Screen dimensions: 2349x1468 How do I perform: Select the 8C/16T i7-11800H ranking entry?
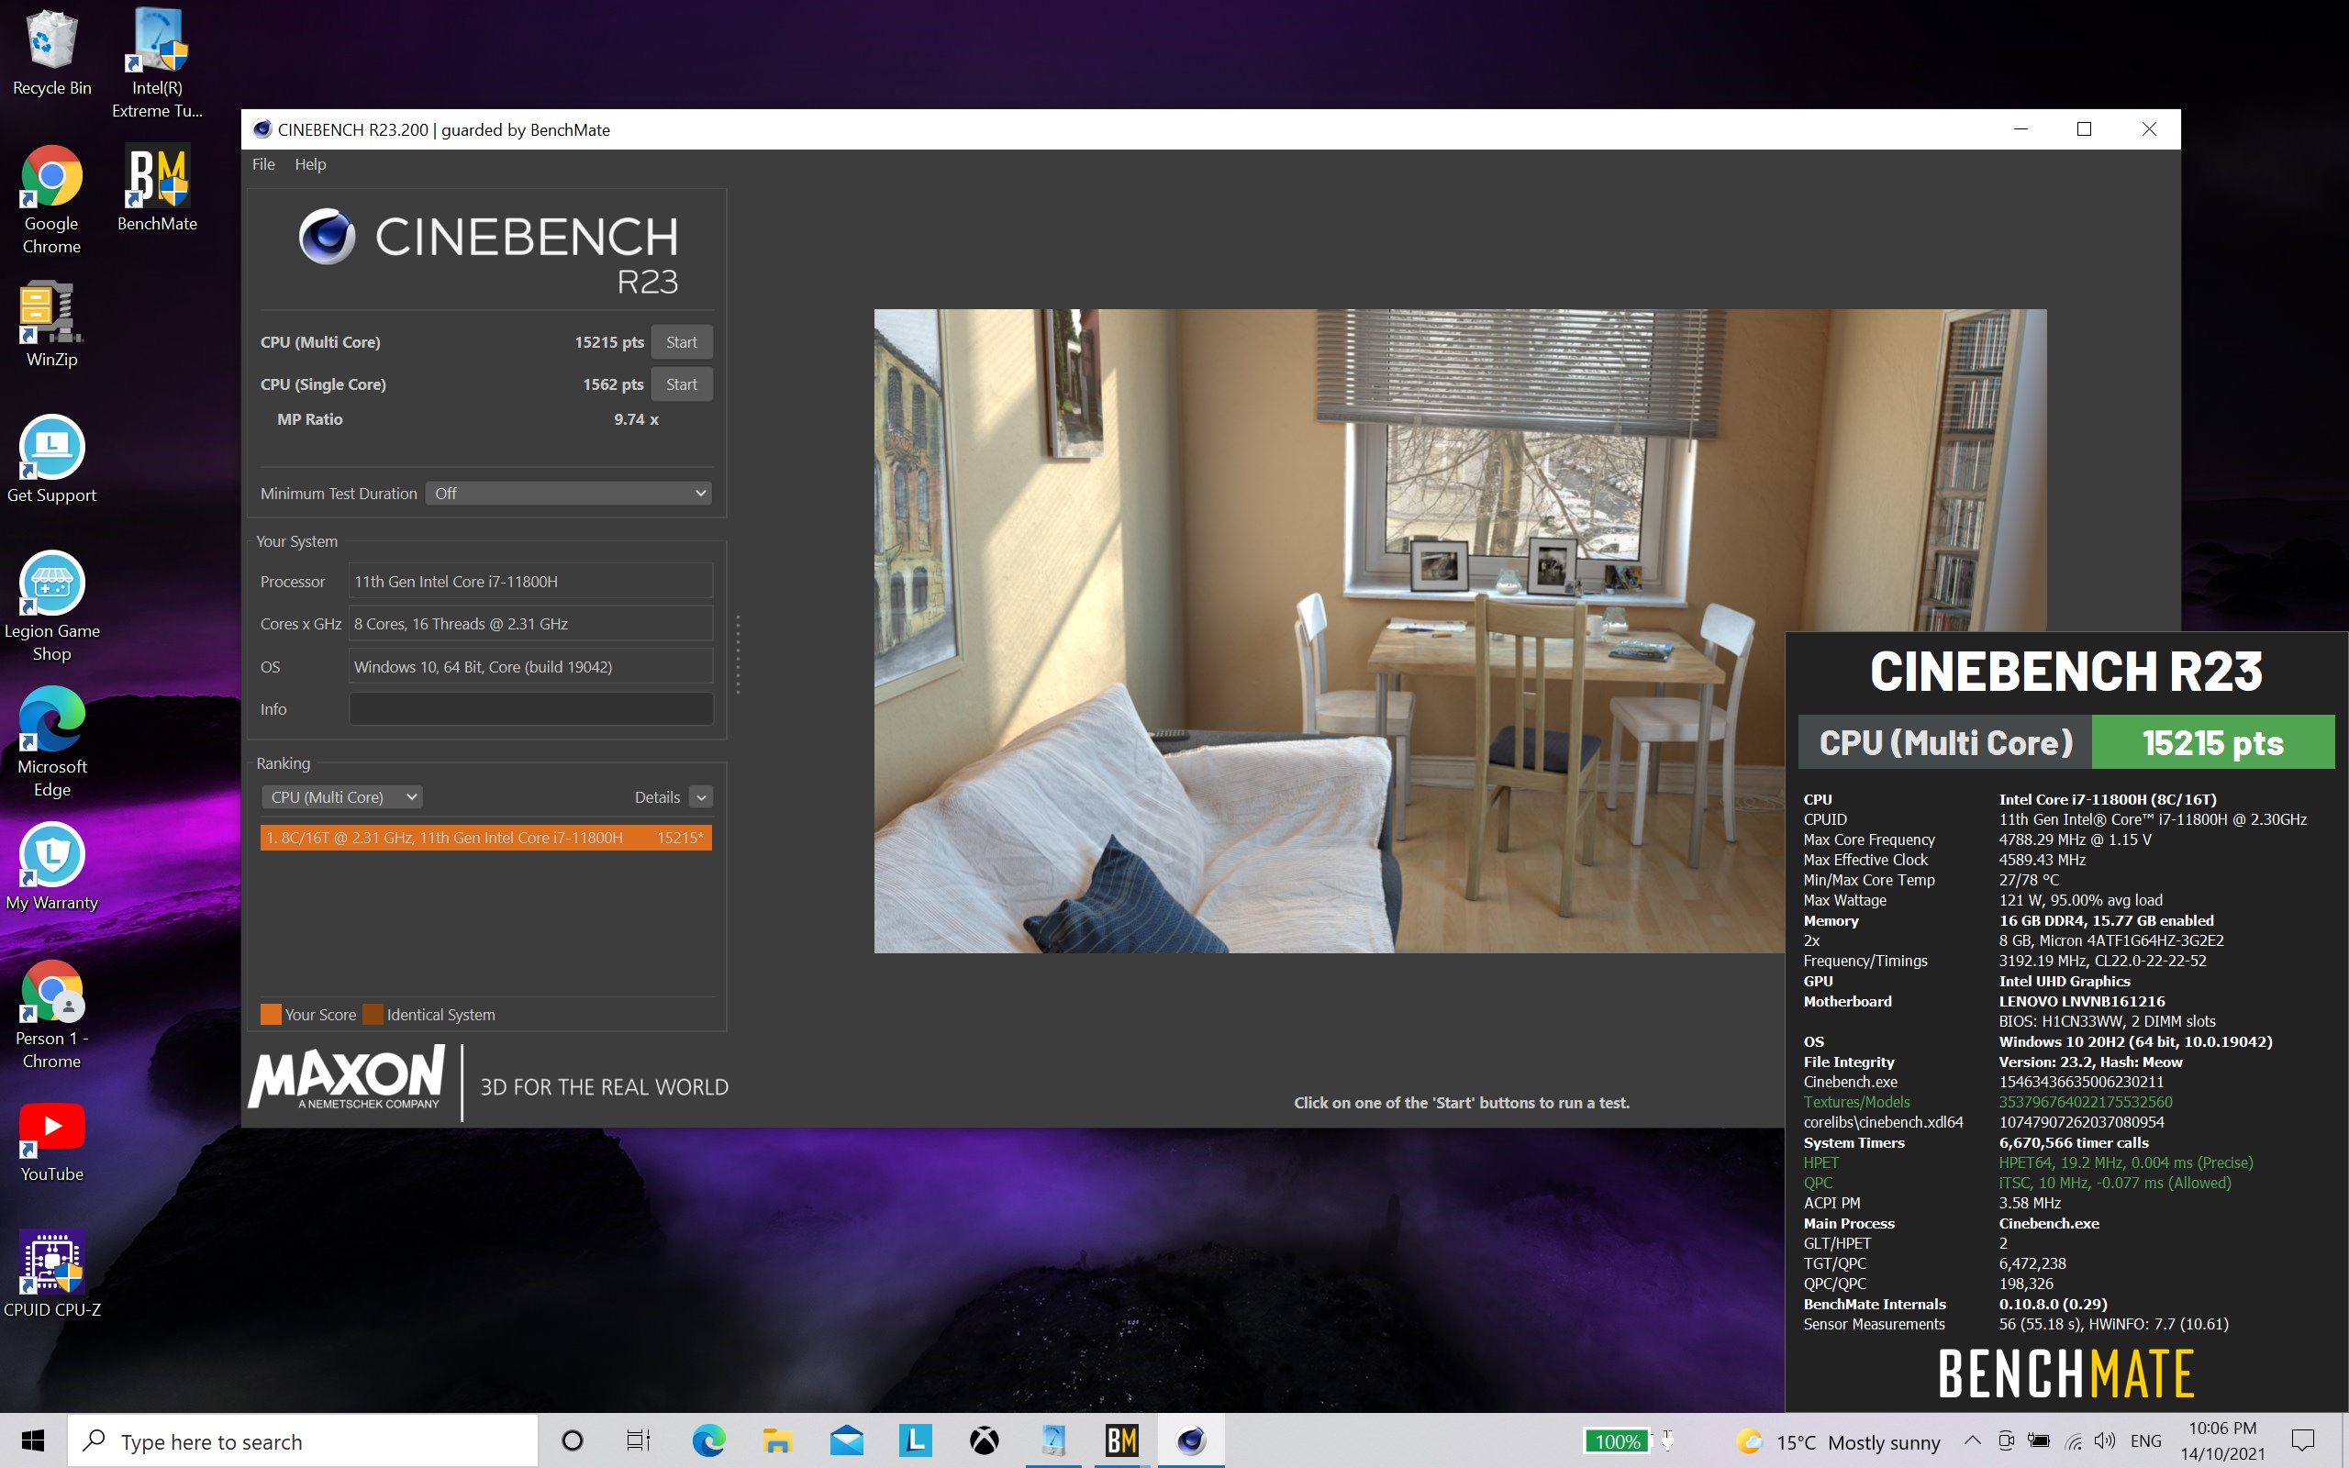(x=485, y=838)
